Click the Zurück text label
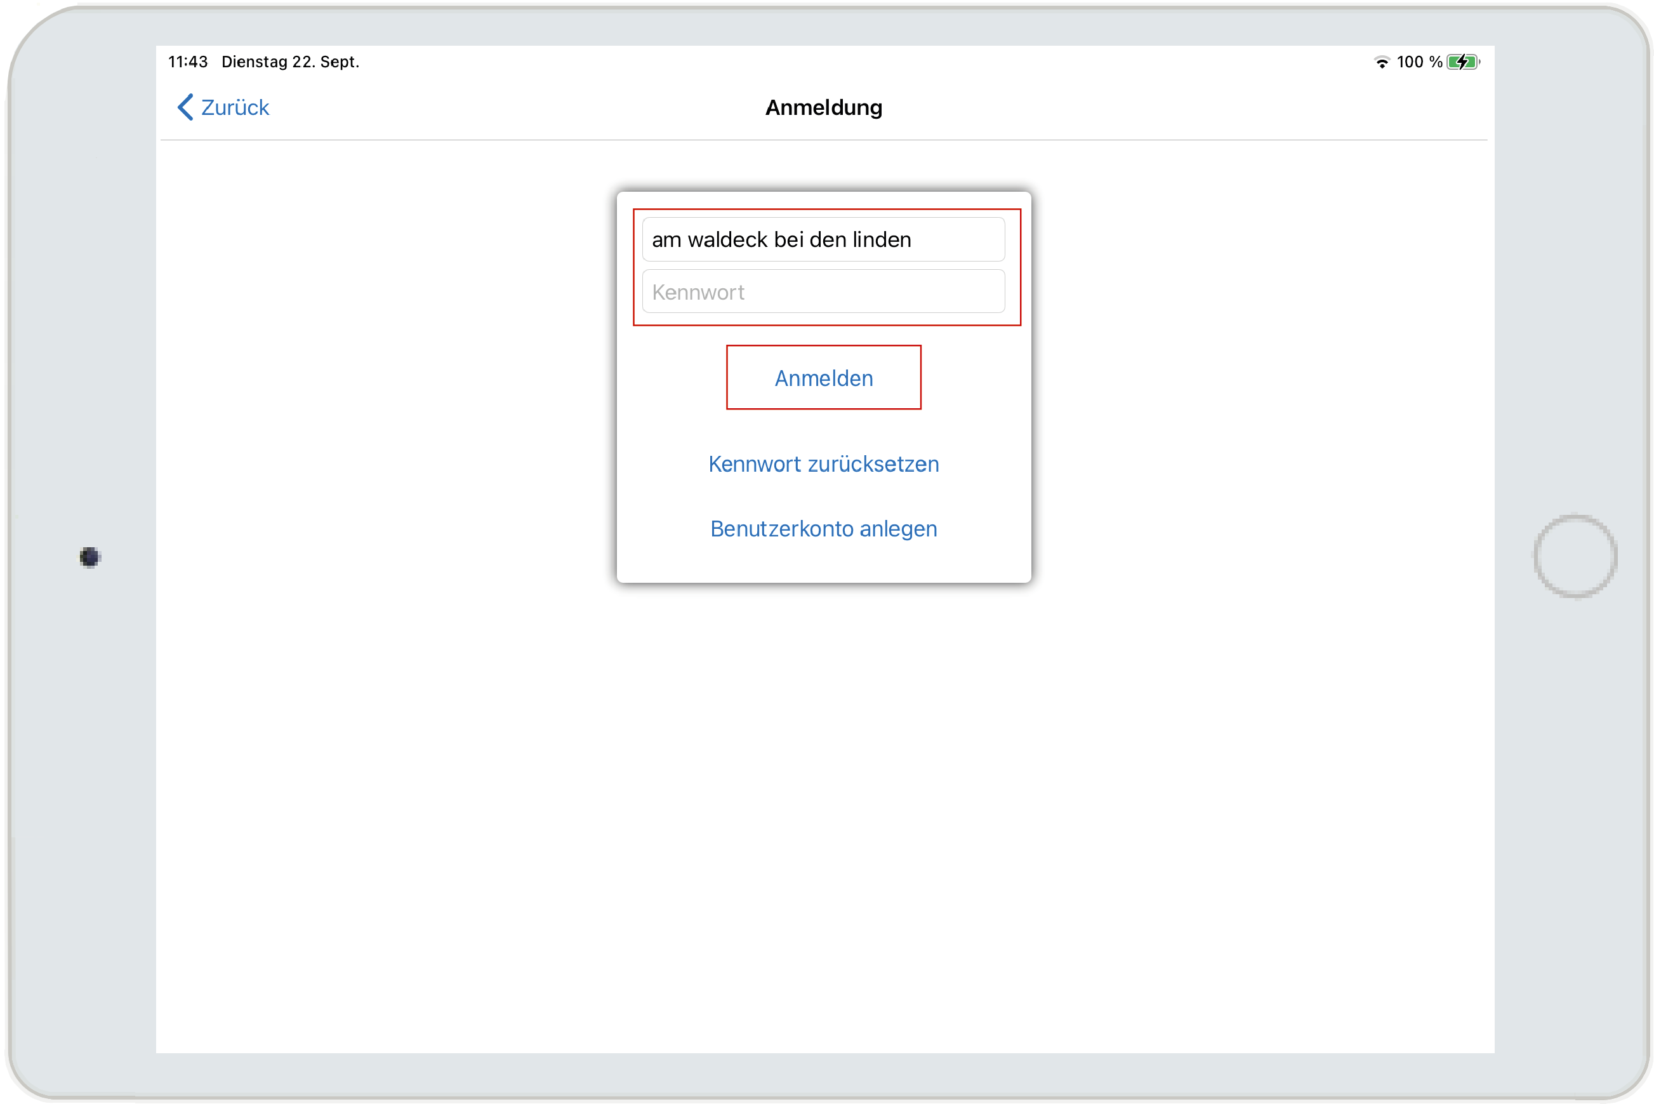The image size is (1654, 1104). tap(235, 108)
